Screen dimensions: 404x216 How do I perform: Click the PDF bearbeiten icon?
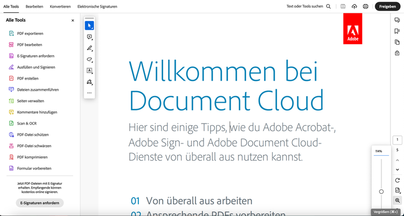(x=11, y=45)
